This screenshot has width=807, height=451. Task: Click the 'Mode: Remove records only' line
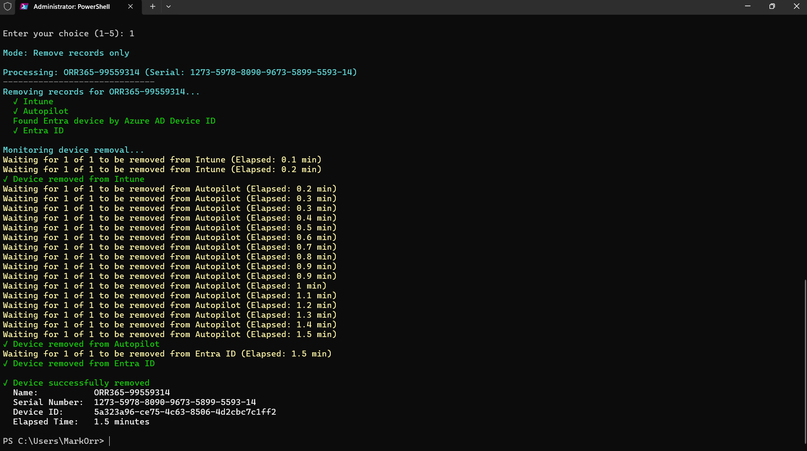click(x=66, y=53)
